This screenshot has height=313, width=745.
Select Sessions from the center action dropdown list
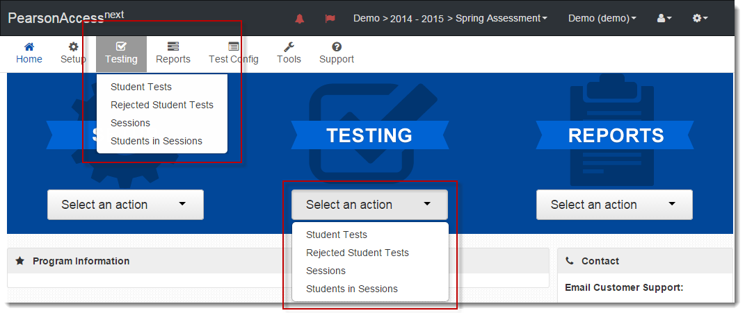click(326, 271)
